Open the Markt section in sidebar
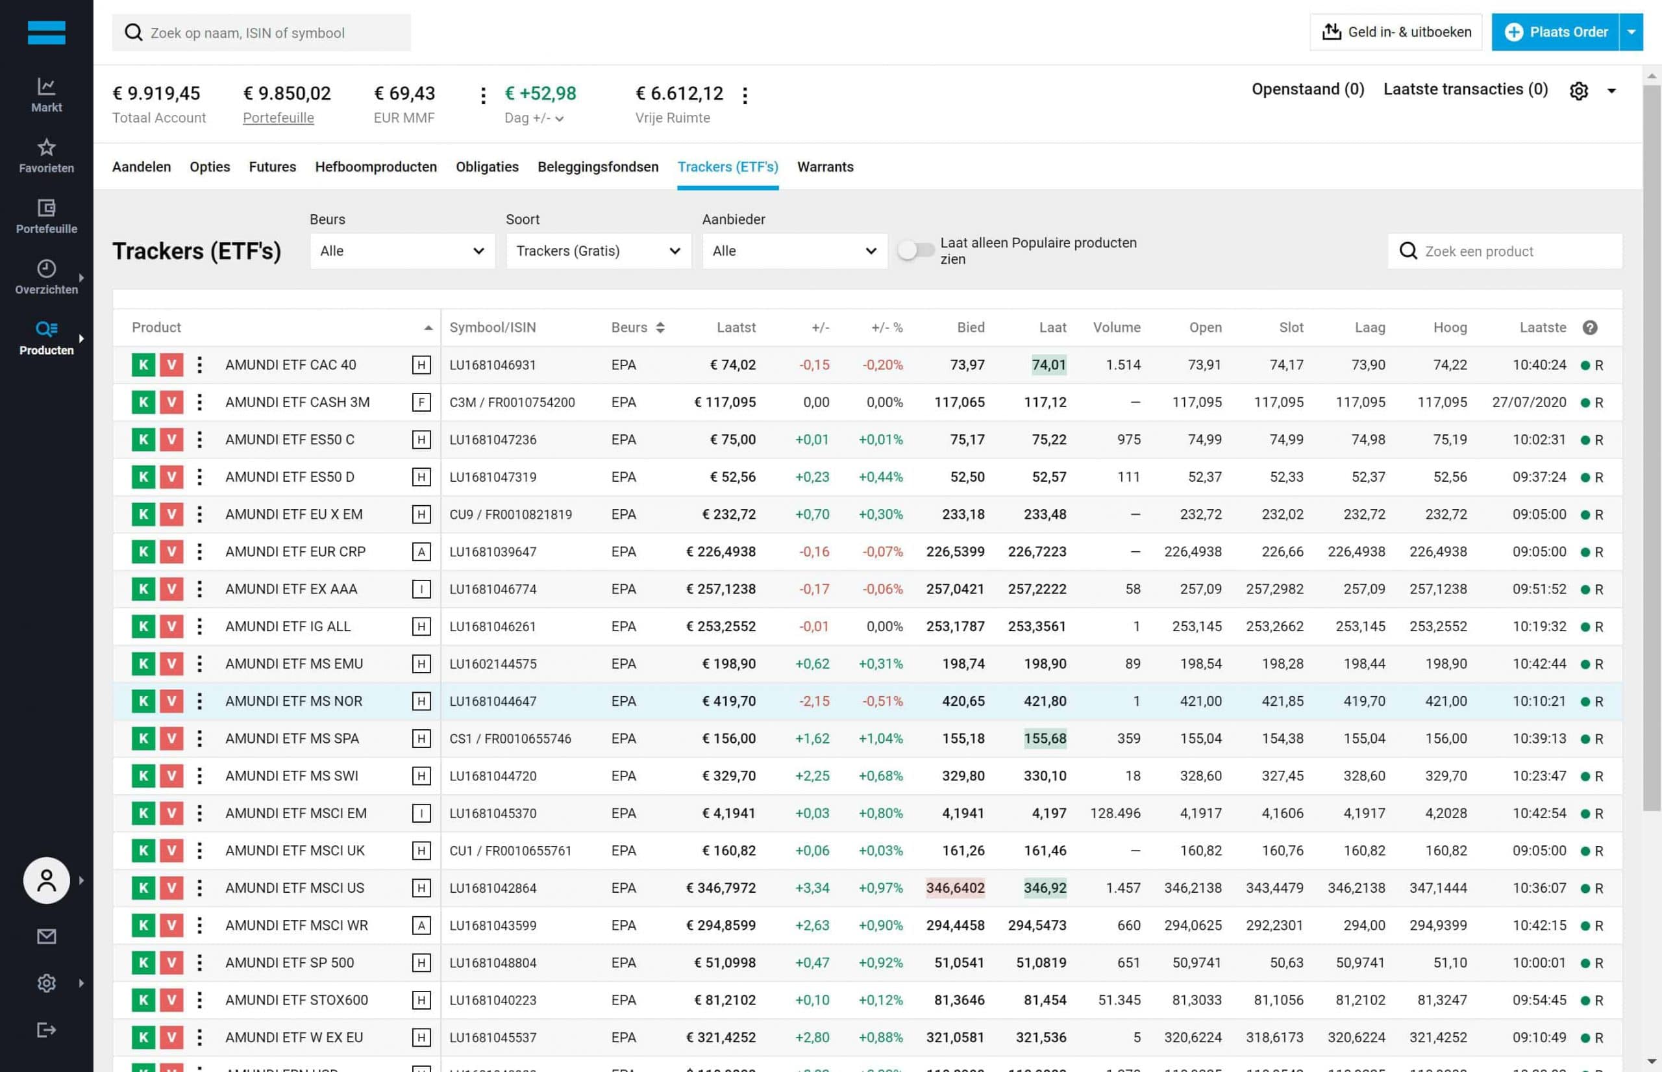The image size is (1662, 1072). 46,95
